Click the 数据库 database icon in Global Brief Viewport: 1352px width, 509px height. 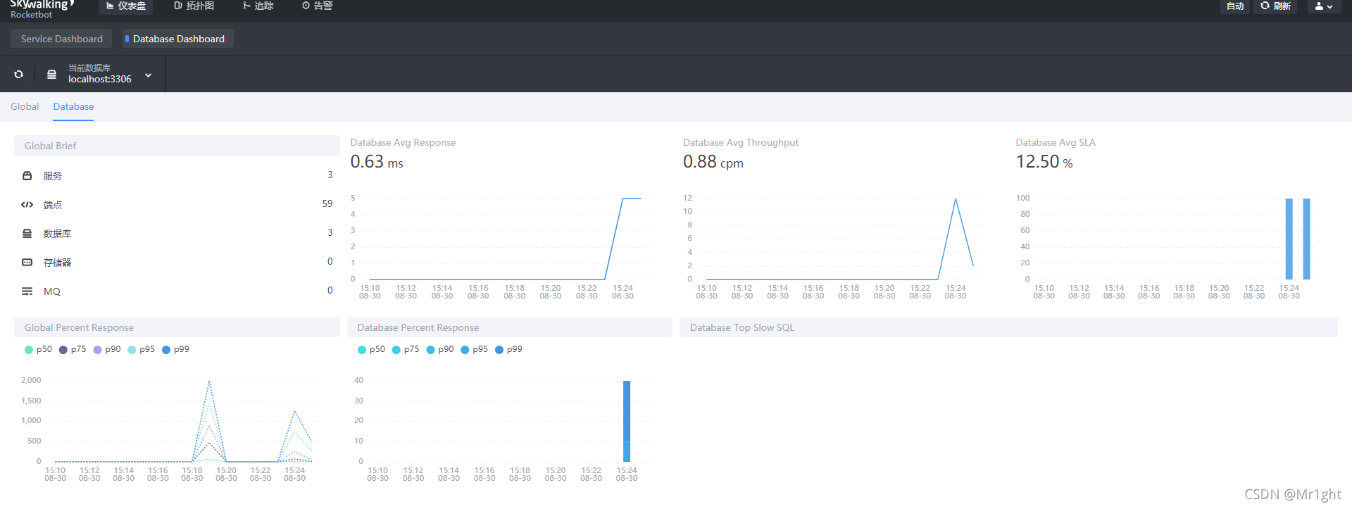tap(27, 233)
